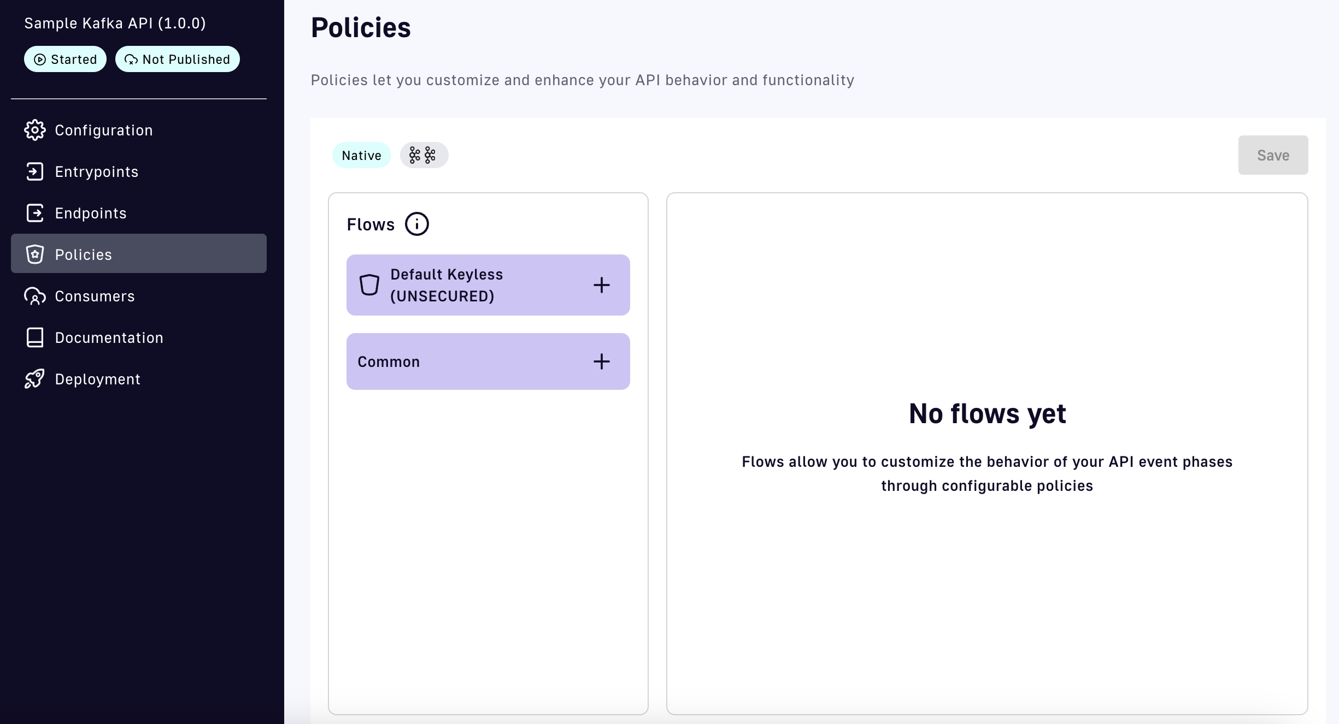Image resolution: width=1339 pixels, height=724 pixels.
Task: Open the Flows info circle icon
Action: click(x=416, y=224)
